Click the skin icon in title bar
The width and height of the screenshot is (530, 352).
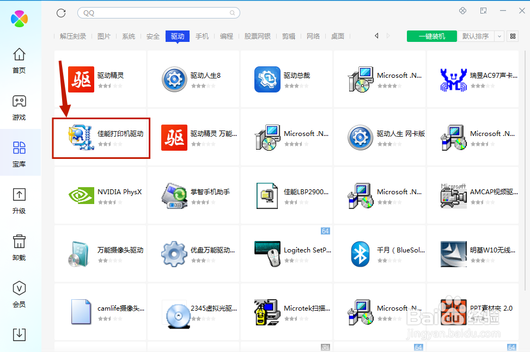[x=463, y=11]
